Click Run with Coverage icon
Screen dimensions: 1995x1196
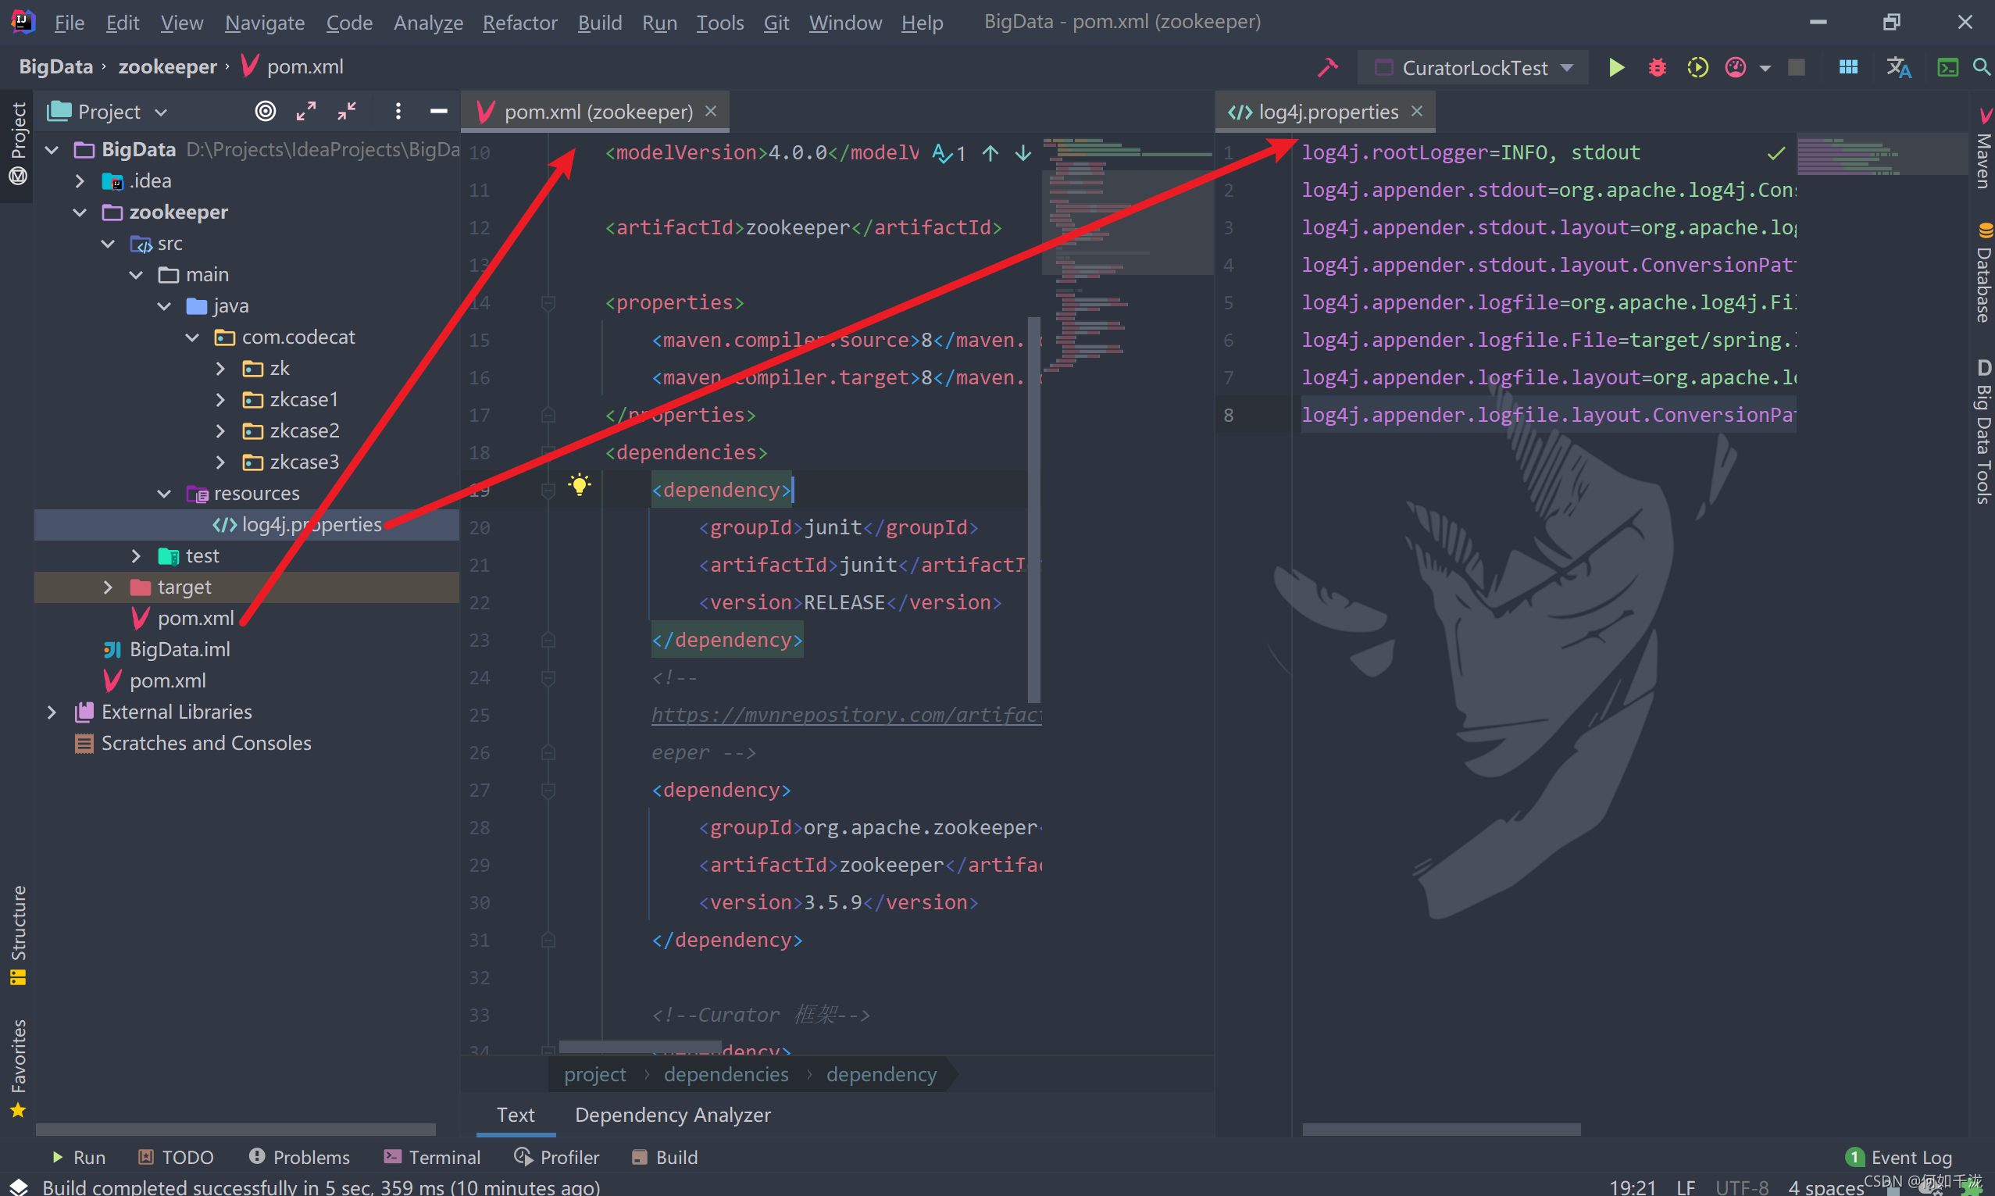click(x=1697, y=68)
